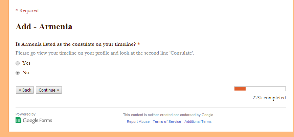The height and width of the screenshot is (137, 294).
Task: Open the Additional Terms link
Action: 198,122
